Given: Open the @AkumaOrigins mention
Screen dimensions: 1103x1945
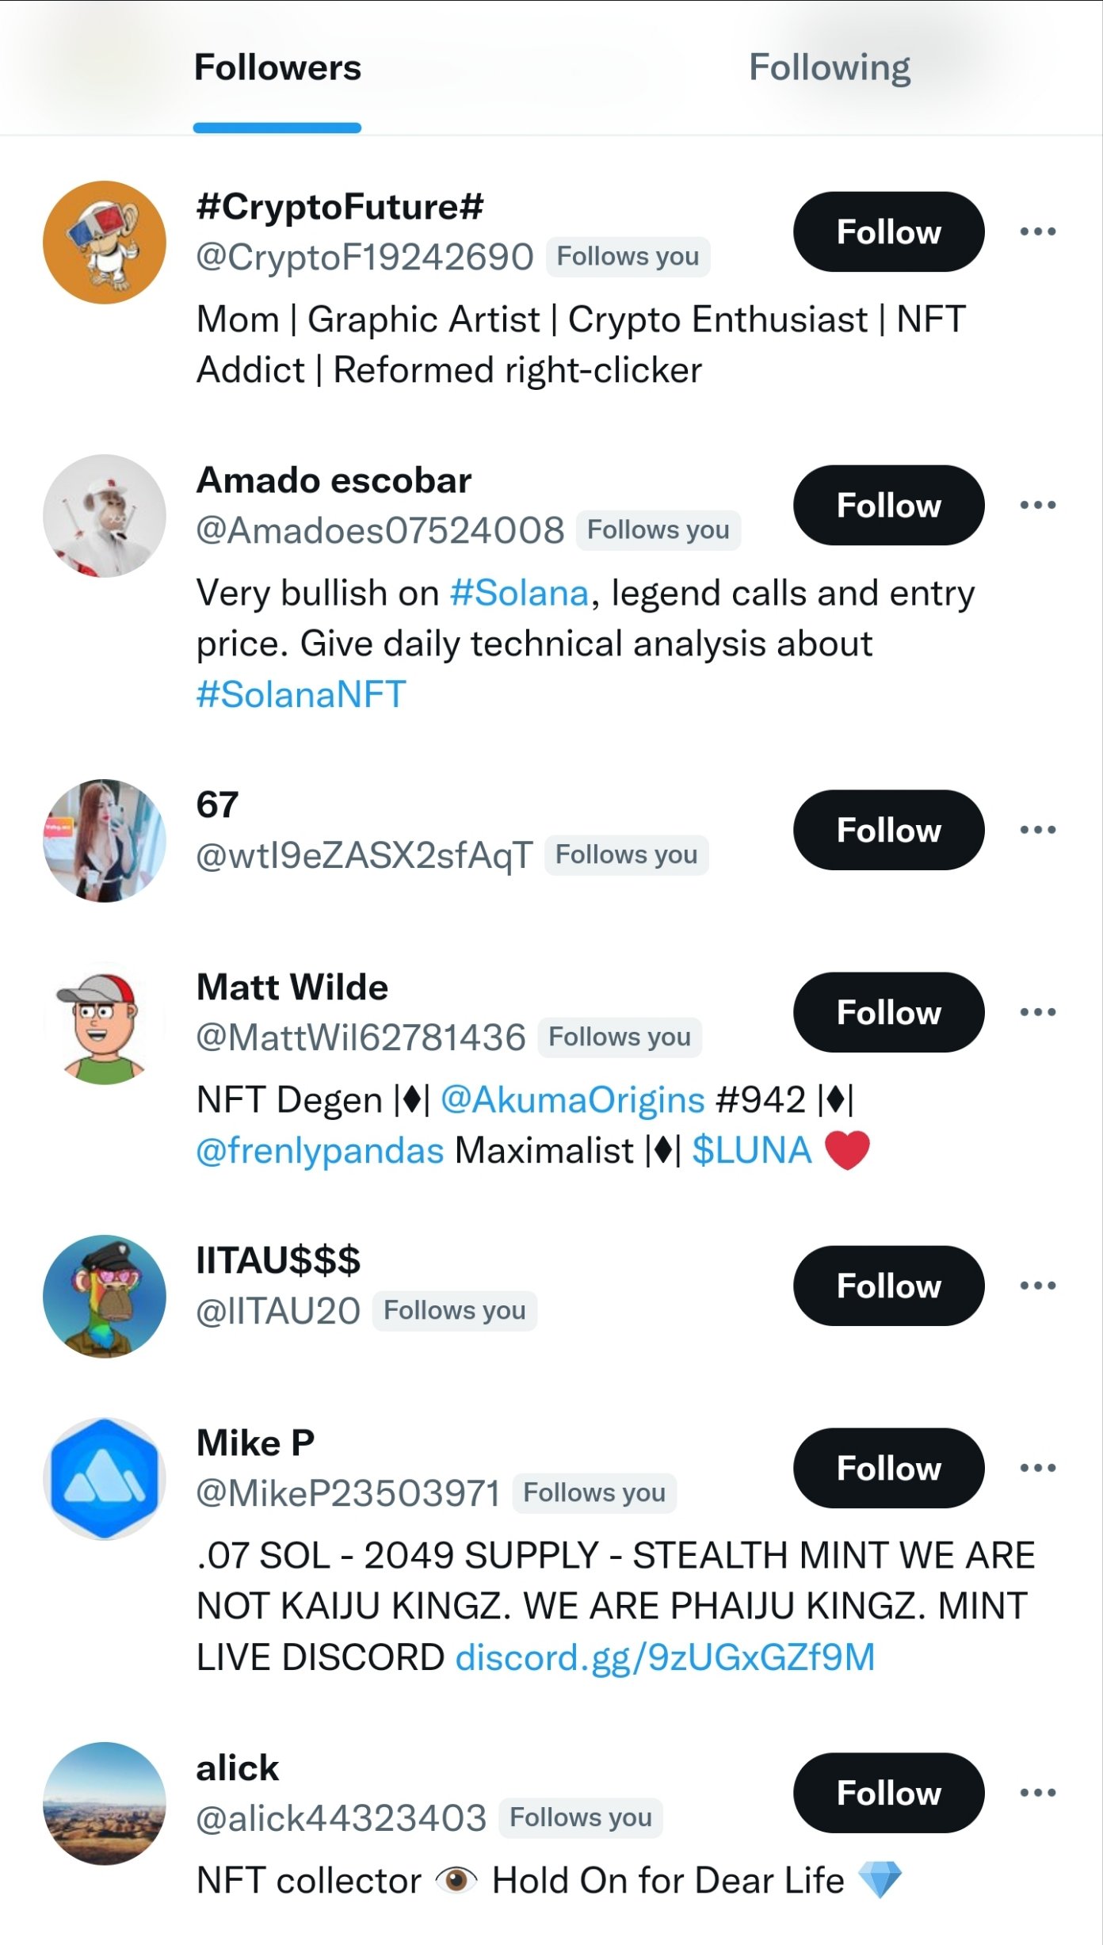Looking at the screenshot, I should coord(572,1100).
